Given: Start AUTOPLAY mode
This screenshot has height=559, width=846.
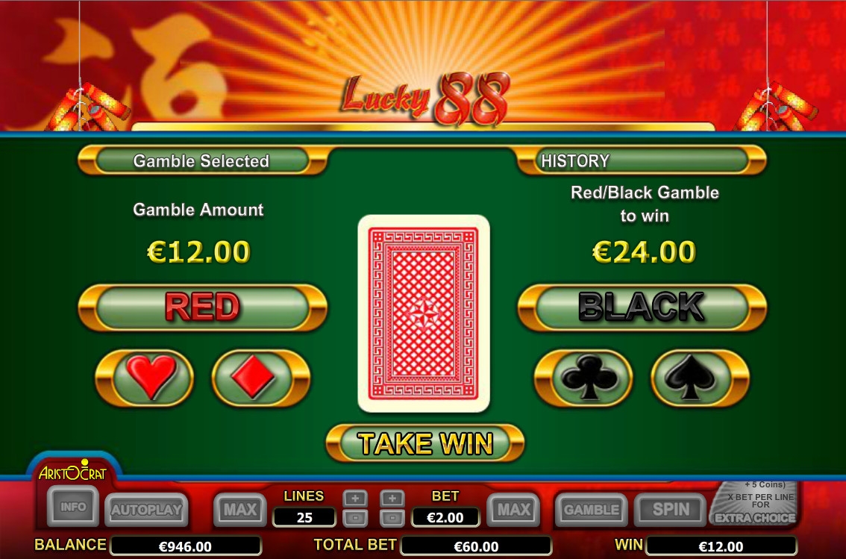Looking at the screenshot, I should tap(146, 510).
